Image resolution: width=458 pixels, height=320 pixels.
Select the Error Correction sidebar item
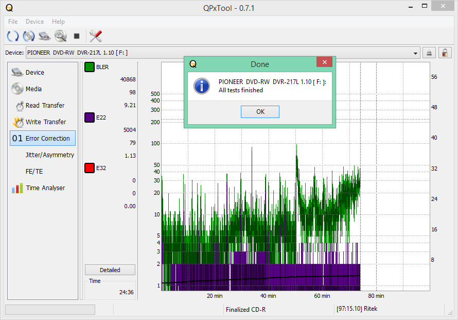pyautogui.click(x=43, y=138)
